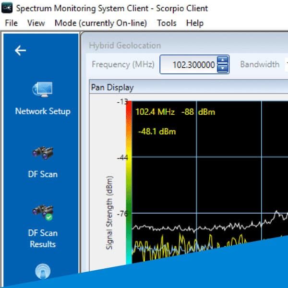Open Mode (currently On-line) menu
This screenshot has height=288, width=288.
[101, 23]
